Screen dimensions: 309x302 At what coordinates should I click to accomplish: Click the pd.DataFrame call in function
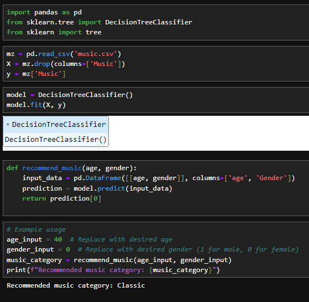(x=184, y=178)
